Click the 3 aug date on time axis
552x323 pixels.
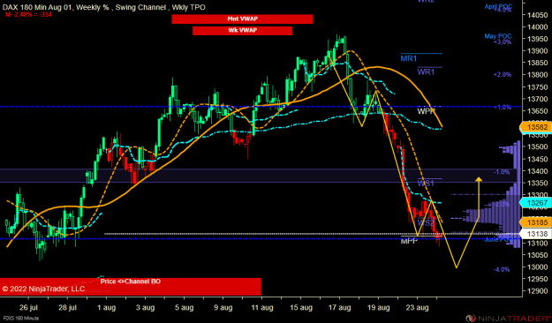point(145,307)
